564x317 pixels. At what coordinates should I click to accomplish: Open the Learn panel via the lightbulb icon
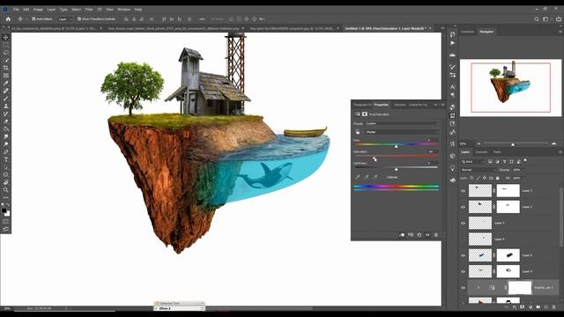(x=452, y=168)
